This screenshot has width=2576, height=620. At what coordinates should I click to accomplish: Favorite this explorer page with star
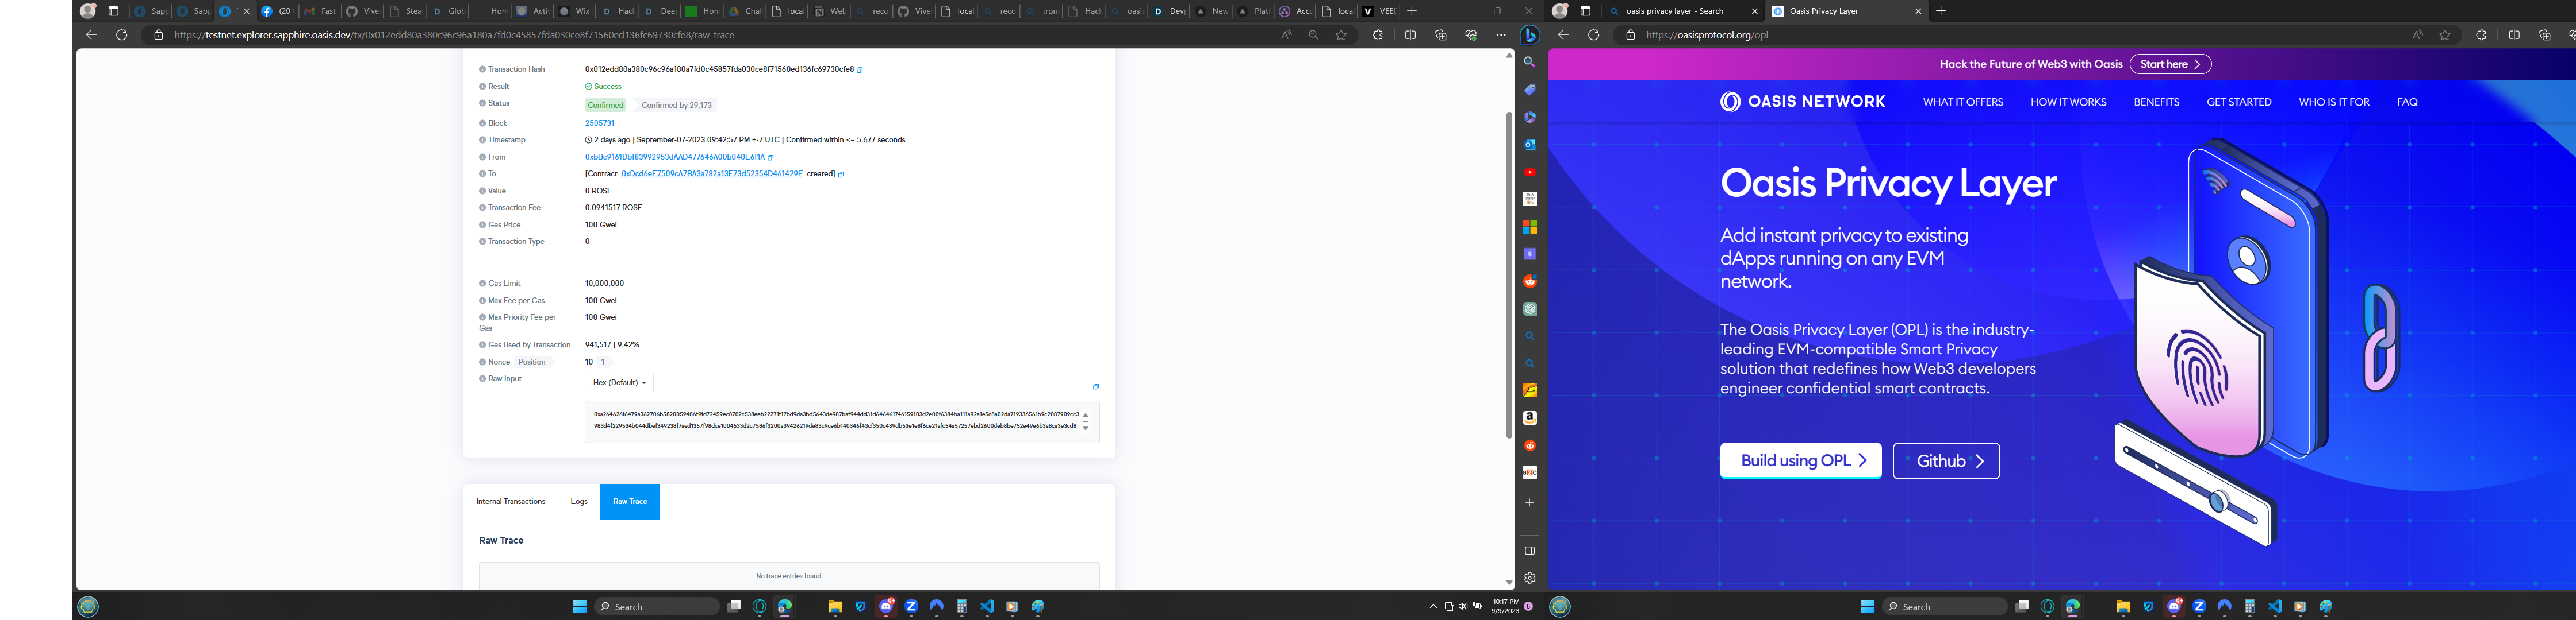(x=1341, y=35)
